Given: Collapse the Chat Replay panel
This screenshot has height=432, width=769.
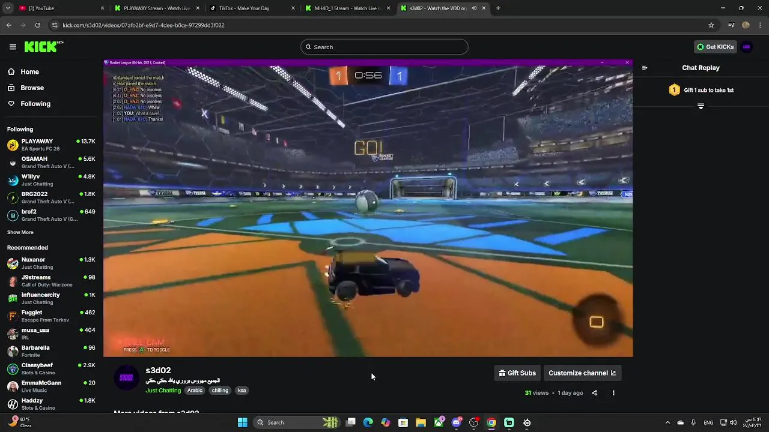Looking at the screenshot, I should 645,68.
